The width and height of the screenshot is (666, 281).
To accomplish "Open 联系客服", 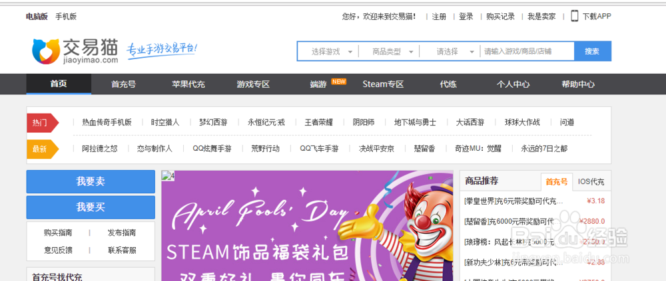I will (122, 250).
